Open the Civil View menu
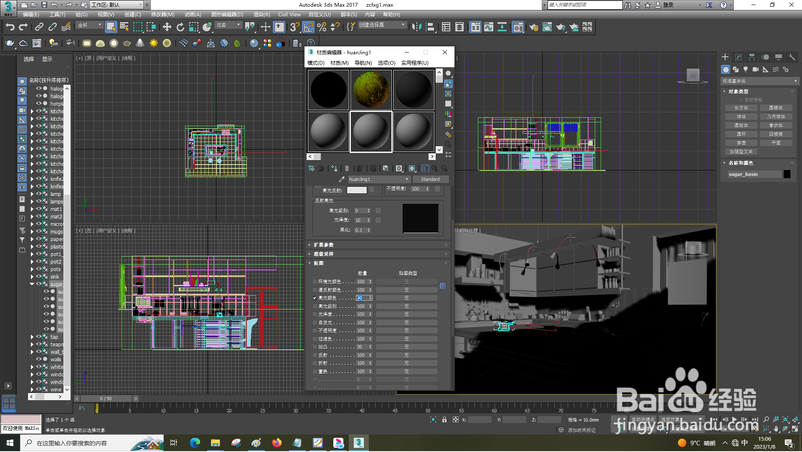Viewport: 802px width, 452px height. [x=289, y=15]
